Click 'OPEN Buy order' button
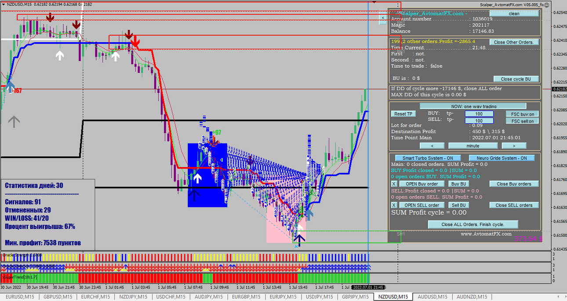The width and height of the screenshot is (567, 301). pos(421,184)
